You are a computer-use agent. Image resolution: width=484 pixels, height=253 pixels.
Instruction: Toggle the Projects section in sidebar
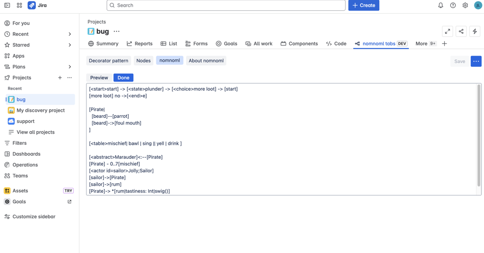(21, 78)
